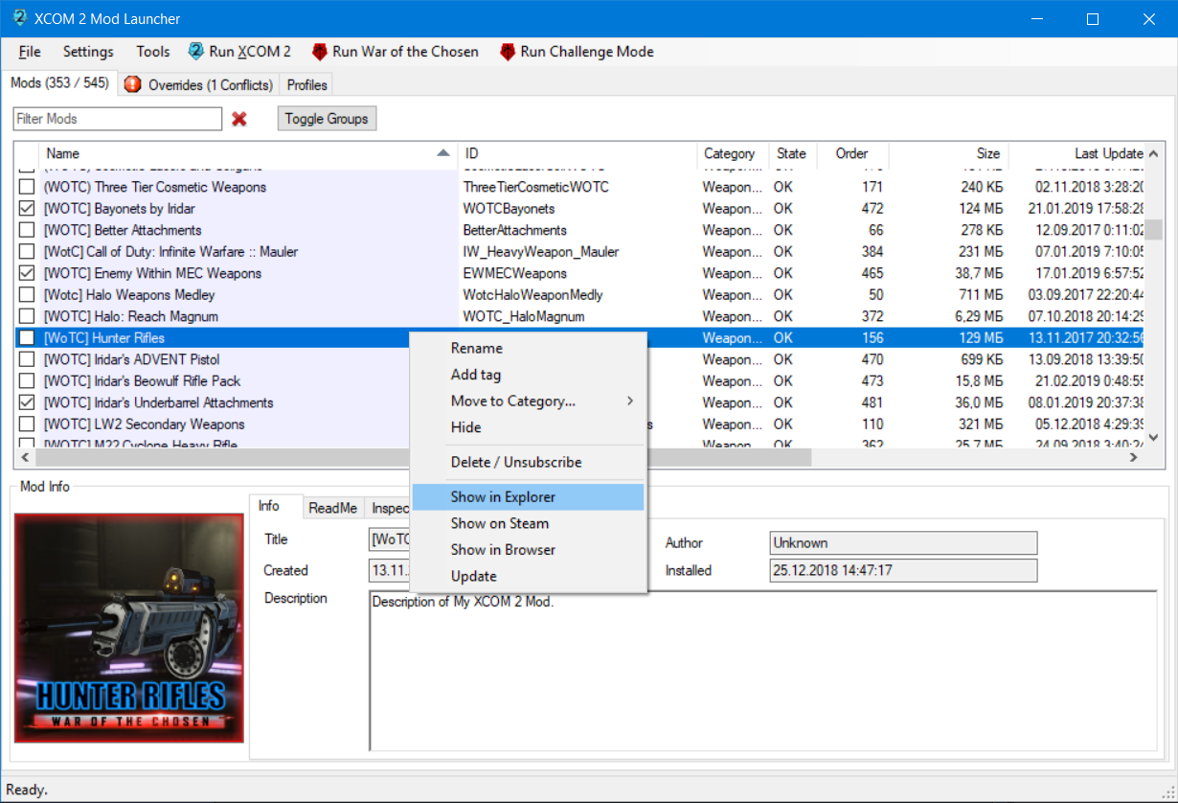Open the Info tab in Mod Info
Viewport: 1178px width, 803px height.
tap(276, 506)
